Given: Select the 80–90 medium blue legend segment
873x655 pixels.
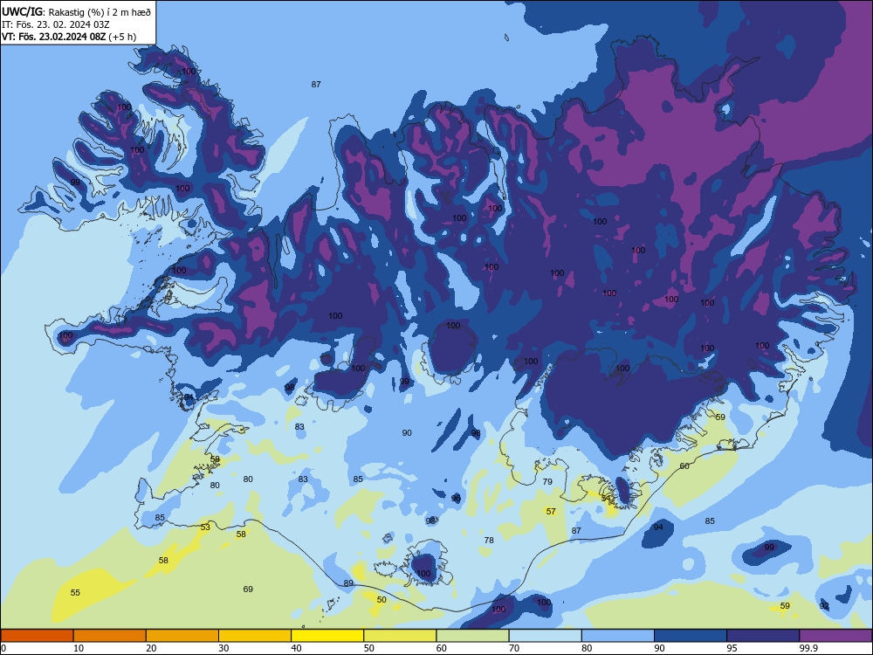Looking at the screenshot, I should coord(618,636).
